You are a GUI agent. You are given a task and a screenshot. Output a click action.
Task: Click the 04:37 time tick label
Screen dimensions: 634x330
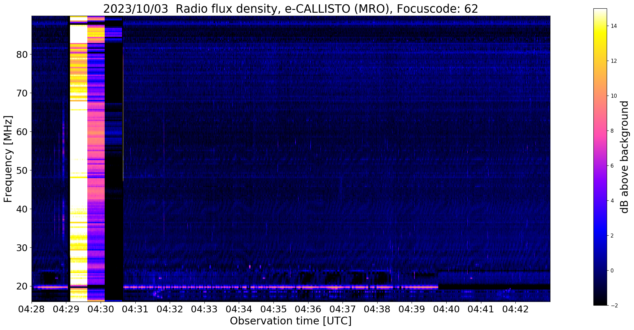pyautogui.click(x=343, y=309)
